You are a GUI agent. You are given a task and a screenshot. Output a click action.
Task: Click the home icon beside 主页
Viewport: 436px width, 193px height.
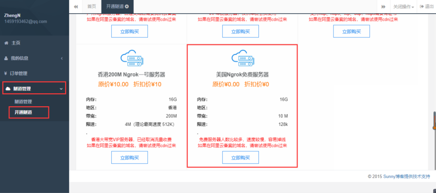click(6, 43)
